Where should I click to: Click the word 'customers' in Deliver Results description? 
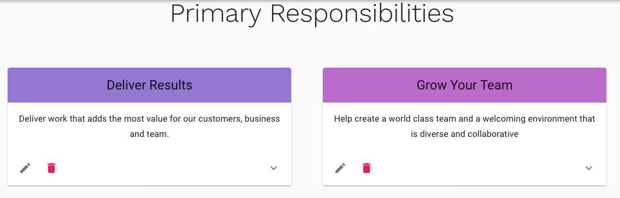click(x=220, y=119)
